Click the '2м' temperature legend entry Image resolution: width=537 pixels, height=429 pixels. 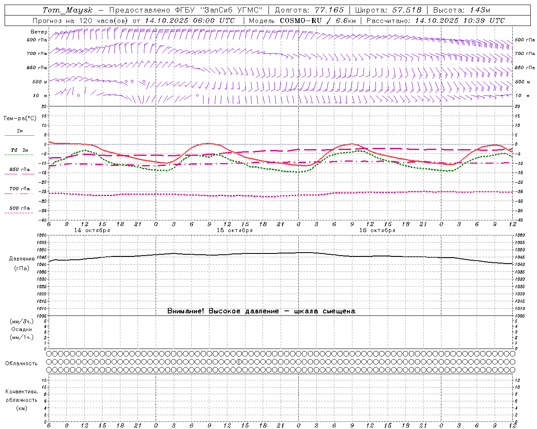[x=20, y=131]
